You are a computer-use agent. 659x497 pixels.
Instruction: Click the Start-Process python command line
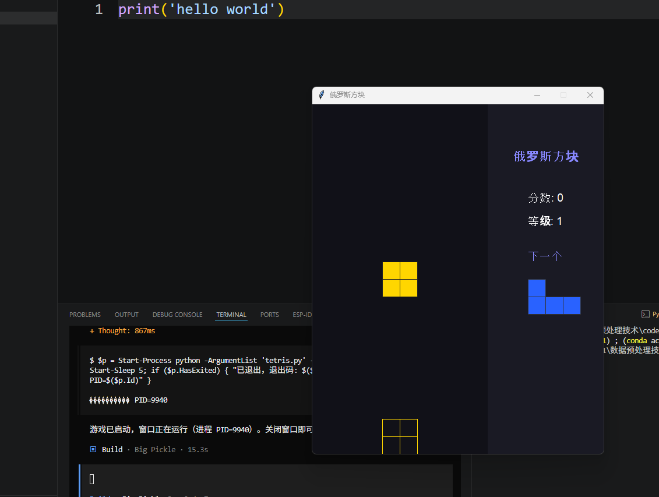point(201,361)
